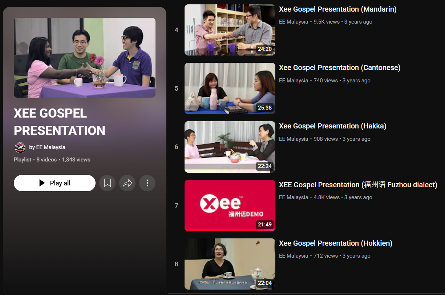The image size is (445, 295).
Task: Click index number 8 beside Hokkien video
Action: point(177,264)
